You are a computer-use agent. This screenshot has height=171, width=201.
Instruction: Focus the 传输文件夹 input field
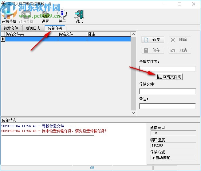click(167, 69)
